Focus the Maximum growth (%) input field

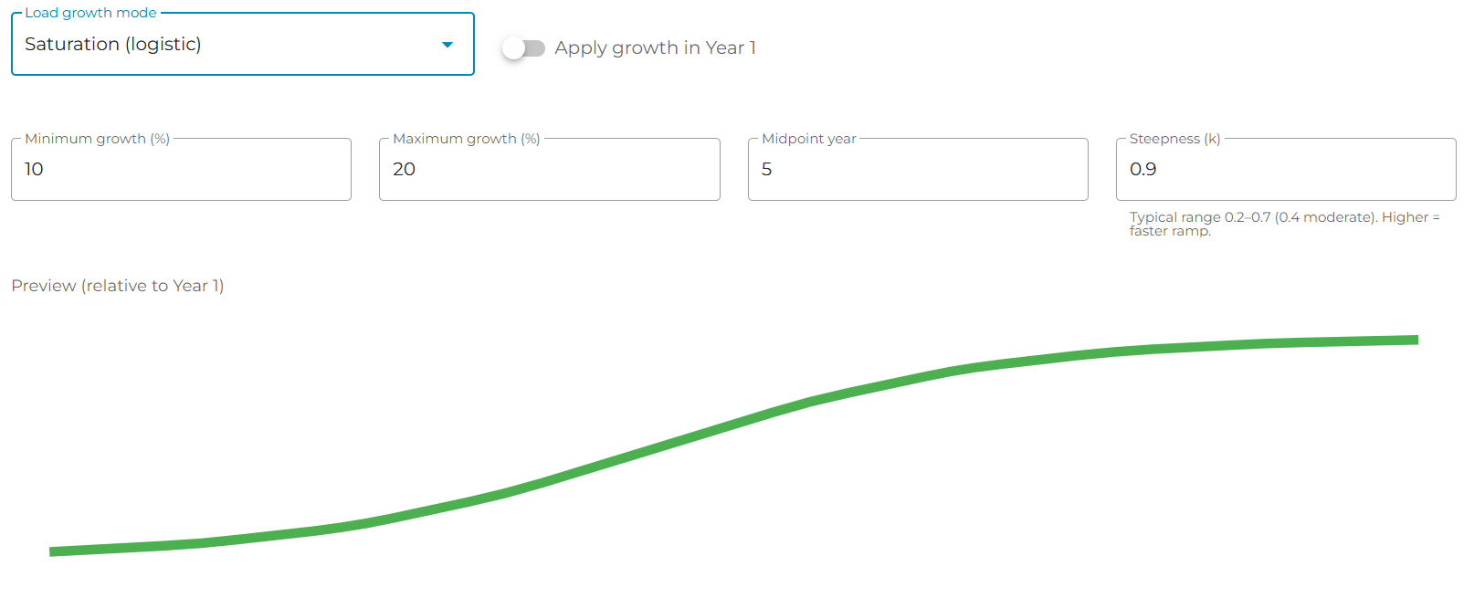(549, 170)
